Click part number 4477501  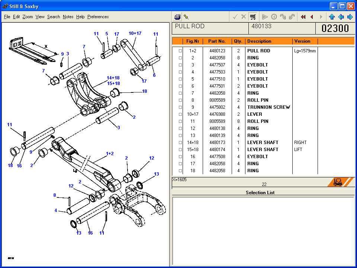[x=217, y=86]
